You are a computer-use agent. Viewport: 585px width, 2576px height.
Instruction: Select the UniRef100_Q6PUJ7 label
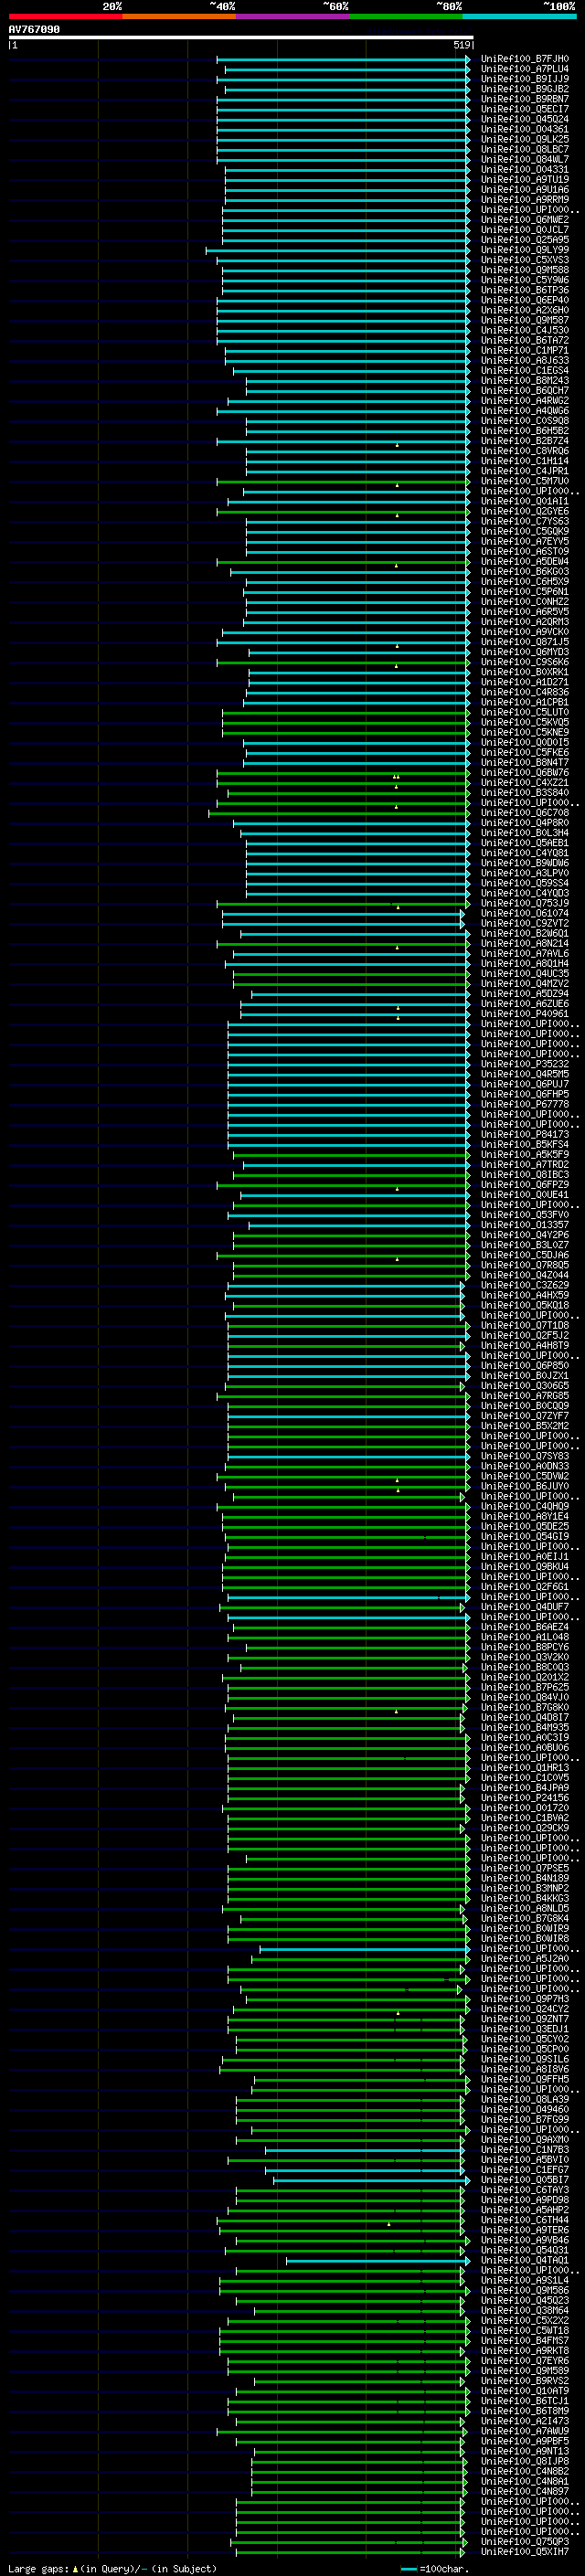pos(525,1084)
